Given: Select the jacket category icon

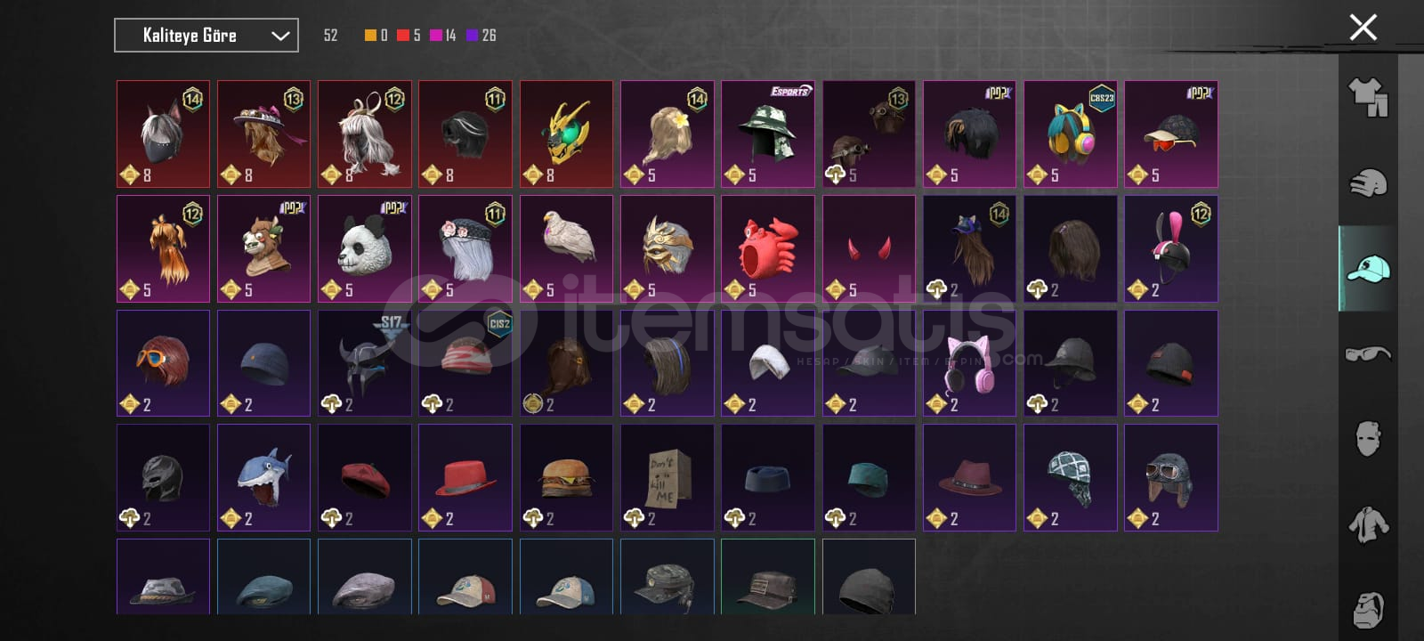Looking at the screenshot, I should pos(1367,524).
